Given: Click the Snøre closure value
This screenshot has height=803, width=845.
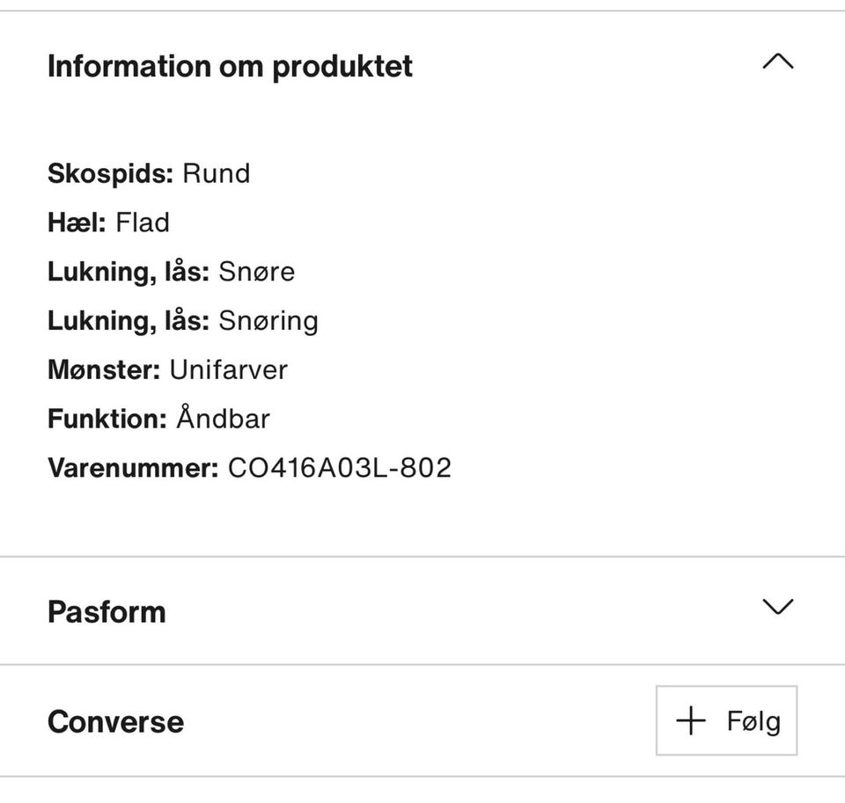Looking at the screenshot, I should click(x=256, y=272).
